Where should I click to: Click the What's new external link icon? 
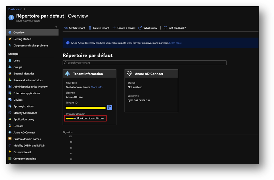click(140, 28)
